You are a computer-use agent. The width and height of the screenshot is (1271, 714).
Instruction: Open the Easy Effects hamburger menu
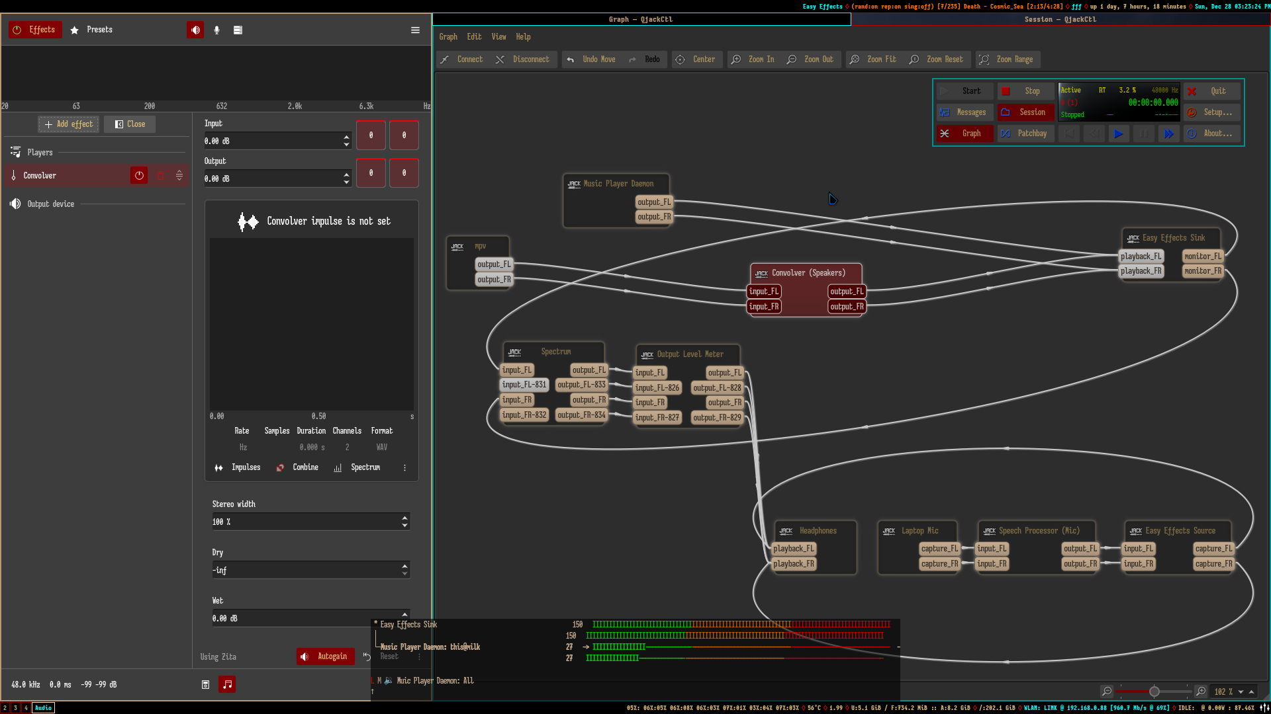click(415, 30)
